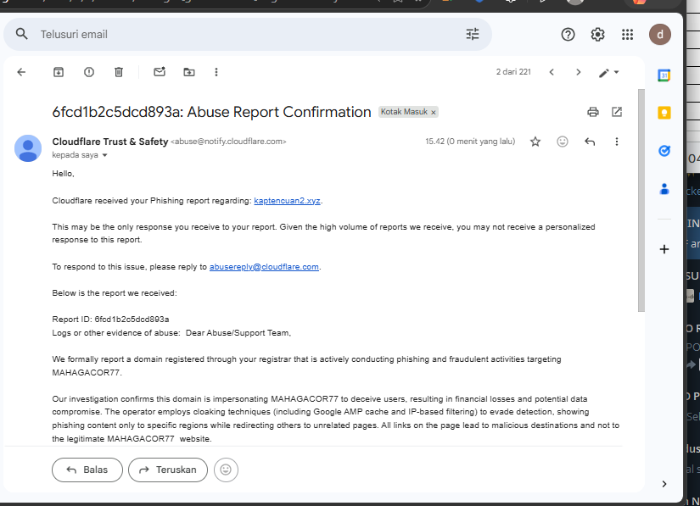Screen dimensions: 700x506
Task: Get add-ons plus icon
Action: click(664, 249)
